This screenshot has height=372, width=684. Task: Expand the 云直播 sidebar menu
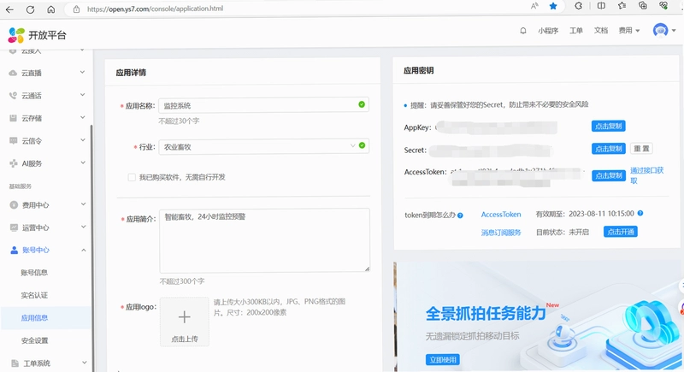(x=47, y=73)
